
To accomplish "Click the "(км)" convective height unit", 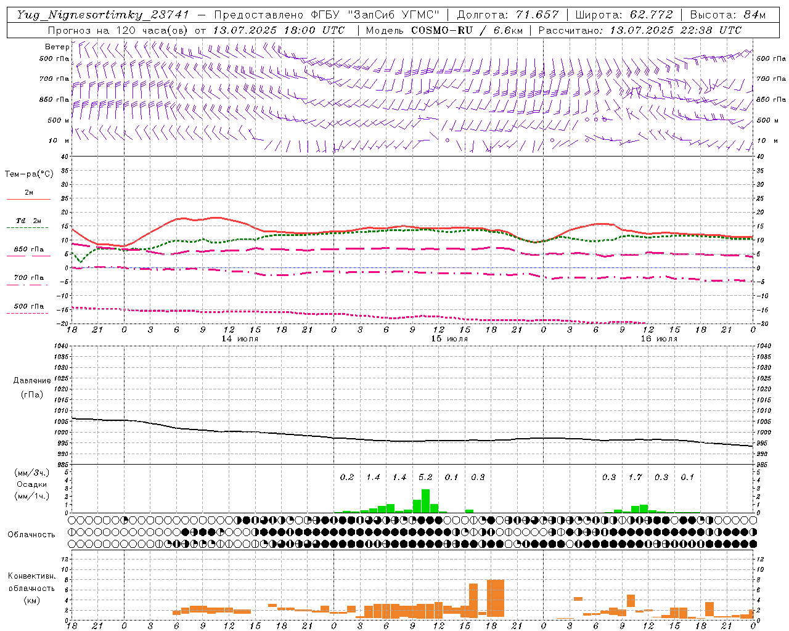I will click(32, 600).
